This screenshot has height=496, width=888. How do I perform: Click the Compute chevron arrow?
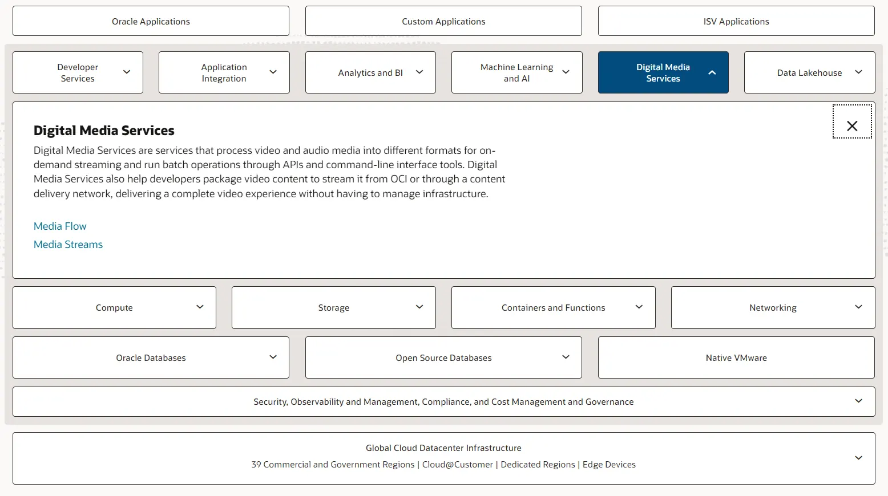(x=200, y=307)
